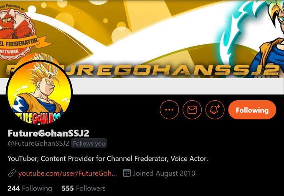Select the @FutureGohanSSJ2 handle text
The height and width of the screenshot is (196, 284).
click(38, 143)
